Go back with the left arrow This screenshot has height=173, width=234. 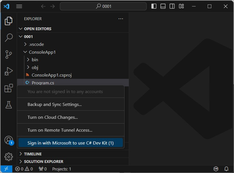43,6
